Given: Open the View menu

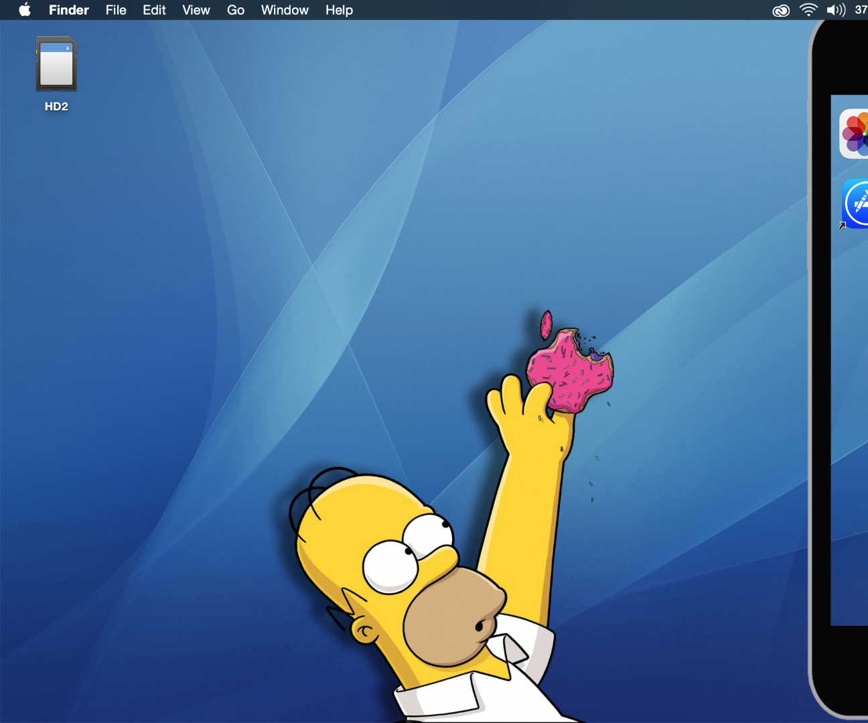Looking at the screenshot, I should (x=196, y=10).
